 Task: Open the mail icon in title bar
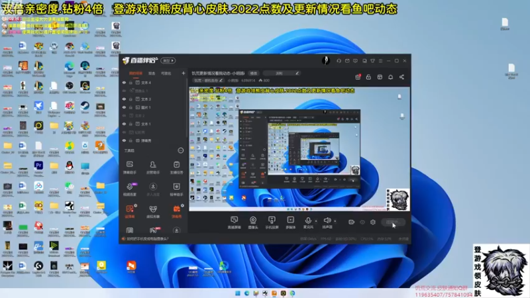[347, 61]
